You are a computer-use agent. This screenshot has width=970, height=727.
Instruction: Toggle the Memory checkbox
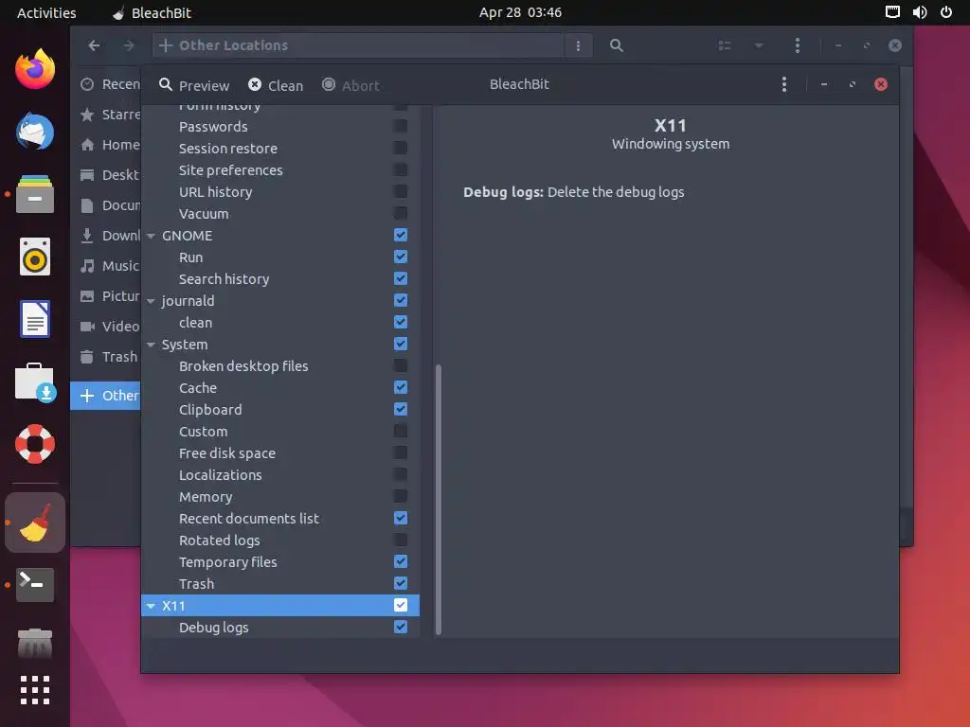[x=401, y=496]
